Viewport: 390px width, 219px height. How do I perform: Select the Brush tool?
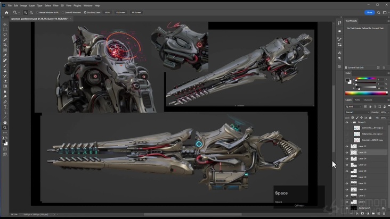tap(5, 66)
